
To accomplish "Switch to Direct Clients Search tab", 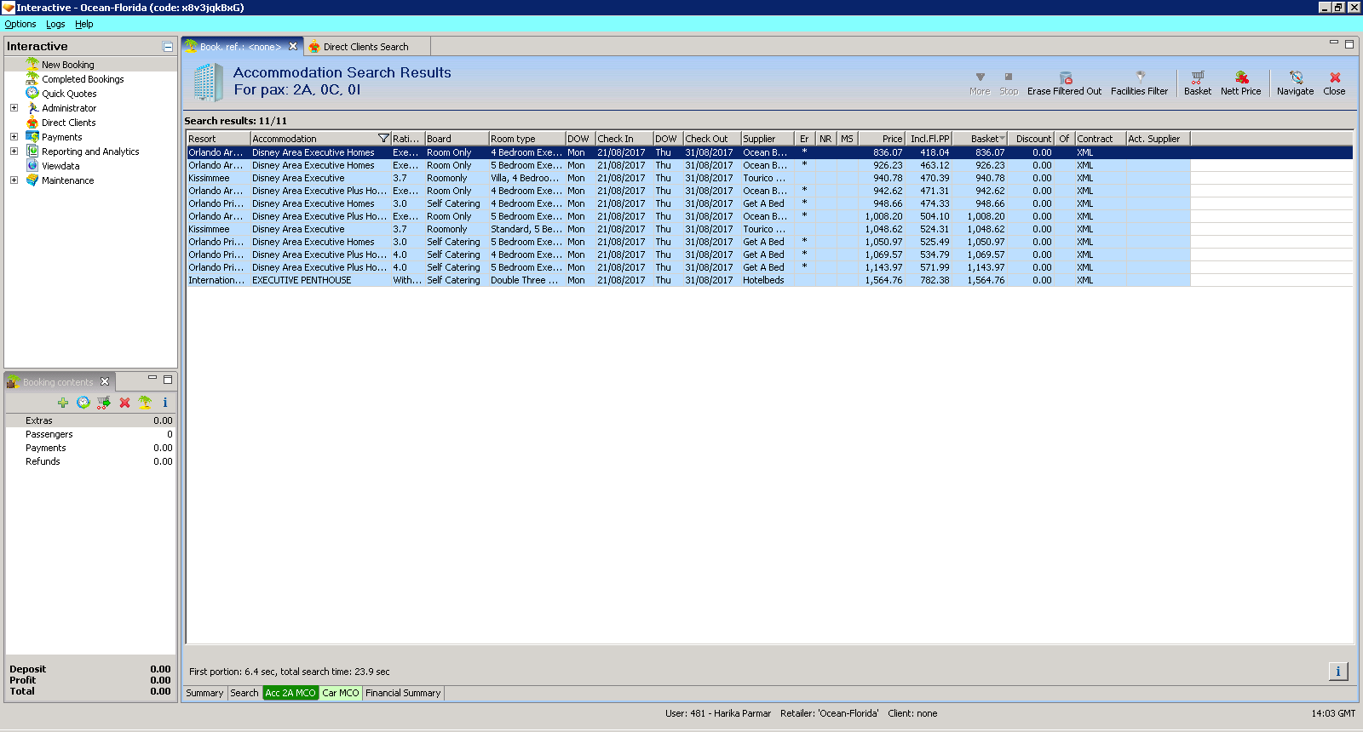I will [x=365, y=47].
